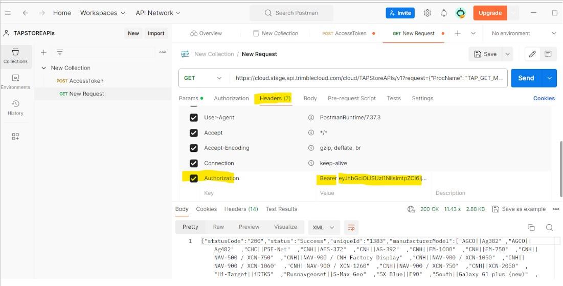
Task: Open notifications bell
Action: [x=444, y=13]
